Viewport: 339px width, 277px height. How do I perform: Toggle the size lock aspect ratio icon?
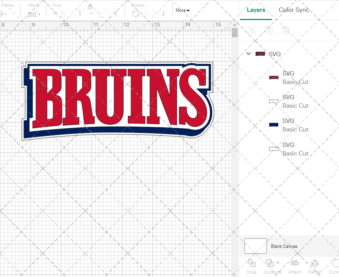coord(90,7)
